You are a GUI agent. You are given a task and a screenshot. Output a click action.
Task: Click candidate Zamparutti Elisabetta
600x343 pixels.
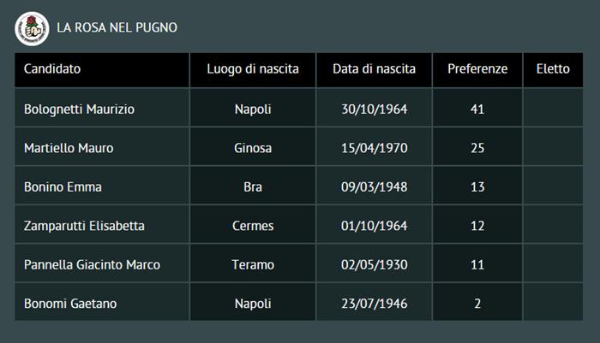point(84,226)
